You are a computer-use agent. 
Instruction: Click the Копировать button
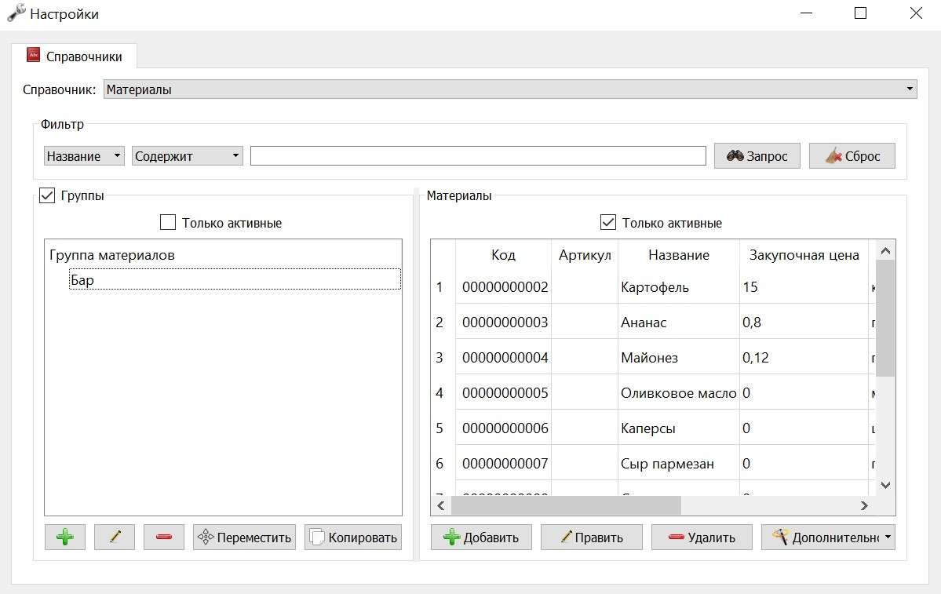tap(353, 537)
